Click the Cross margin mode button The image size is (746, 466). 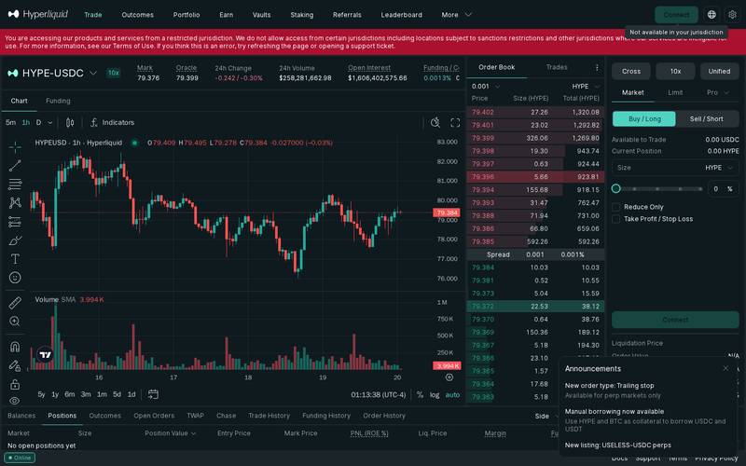[x=631, y=72]
